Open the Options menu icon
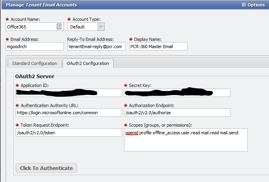This screenshot has height=182, width=269. click(244, 5)
